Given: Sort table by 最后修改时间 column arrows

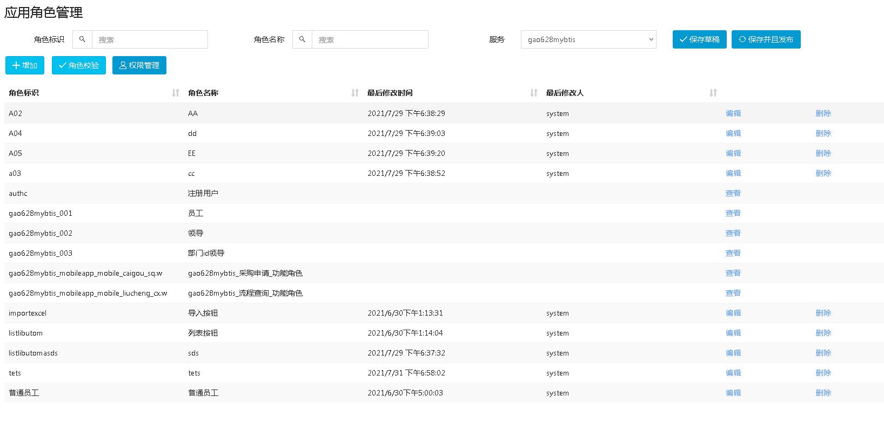Looking at the screenshot, I should (x=534, y=93).
